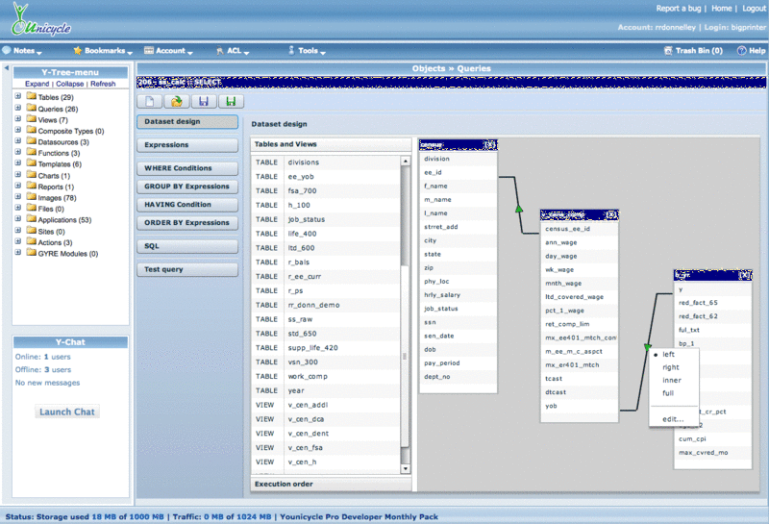Click the Launch Chat button

coord(67,412)
